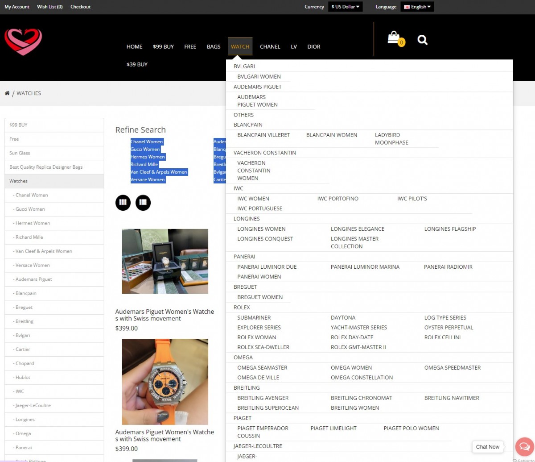Select LONGINES MASTER COLLECTION in menu

[x=355, y=242]
